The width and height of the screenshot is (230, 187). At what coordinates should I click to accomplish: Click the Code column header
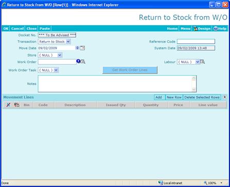(x=43, y=105)
